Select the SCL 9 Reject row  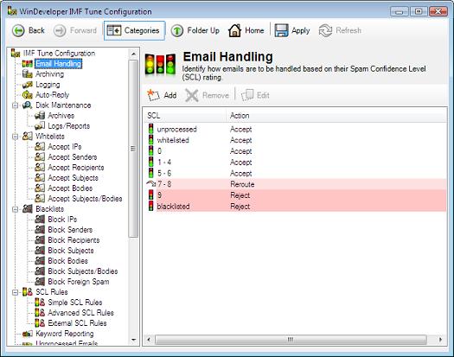tap(295, 195)
